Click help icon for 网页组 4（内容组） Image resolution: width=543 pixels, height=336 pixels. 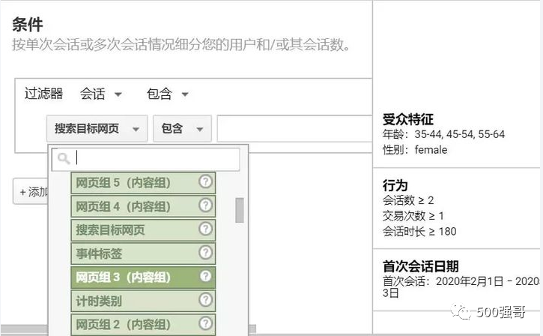pos(205,205)
